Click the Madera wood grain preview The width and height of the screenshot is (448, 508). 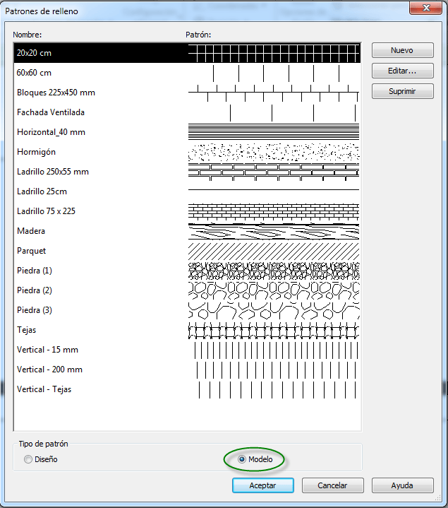pyautogui.click(x=274, y=231)
